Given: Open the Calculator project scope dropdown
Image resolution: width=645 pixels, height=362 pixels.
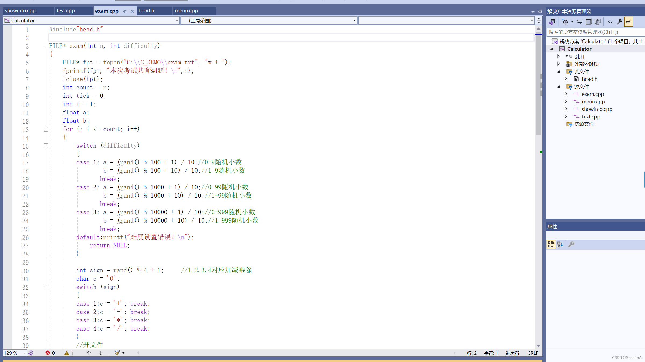Looking at the screenshot, I should 177,20.
